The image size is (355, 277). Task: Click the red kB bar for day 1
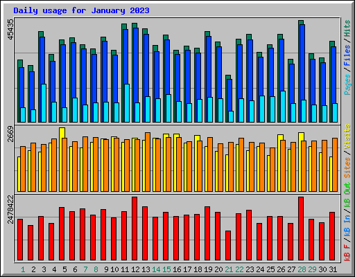(x=20, y=240)
